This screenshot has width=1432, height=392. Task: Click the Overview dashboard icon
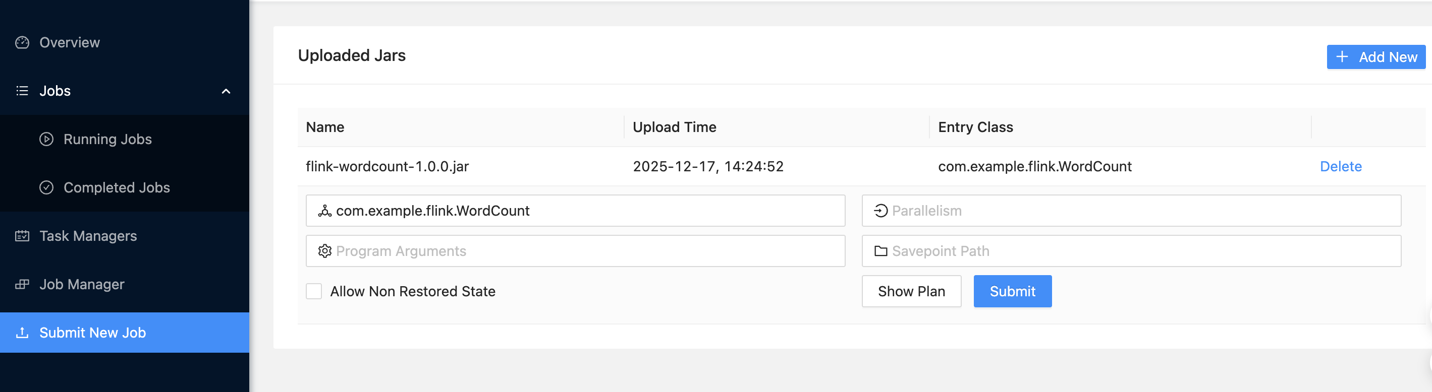[22, 42]
